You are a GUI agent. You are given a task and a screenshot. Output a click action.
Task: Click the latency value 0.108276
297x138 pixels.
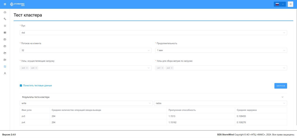tap(241, 122)
